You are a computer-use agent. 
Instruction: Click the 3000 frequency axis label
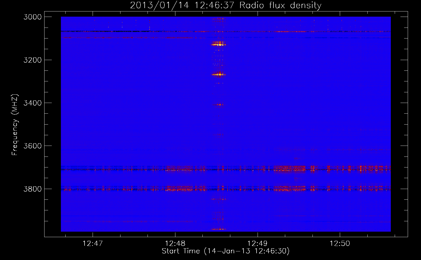[x=33, y=17]
